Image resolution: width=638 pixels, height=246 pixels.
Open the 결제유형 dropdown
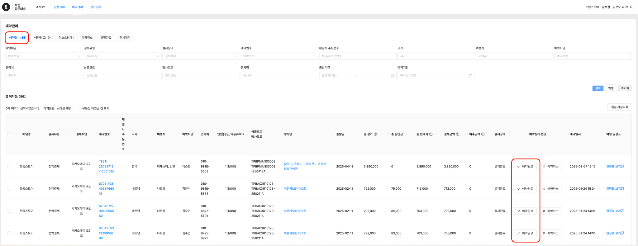tap(123, 56)
